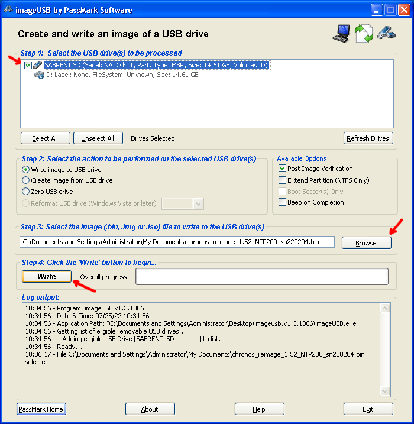Click the D: volume info icon
Screen dimensions: 414x424
tap(39, 75)
